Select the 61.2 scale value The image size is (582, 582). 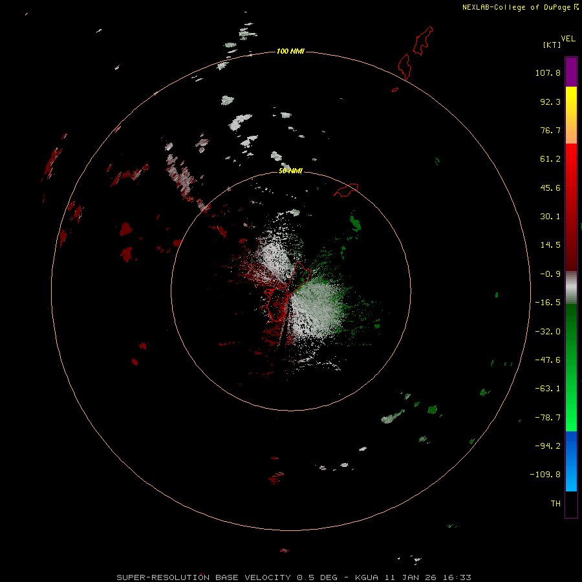[550, 159]
